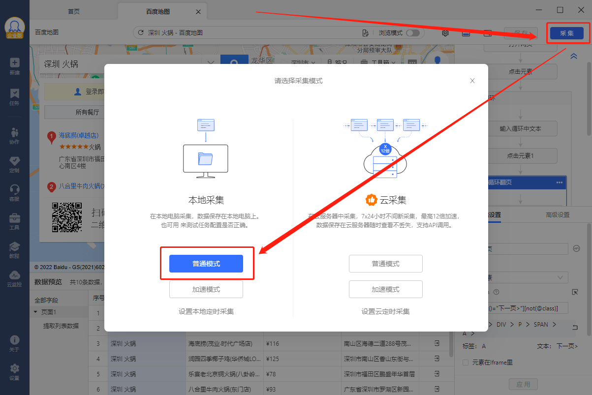Collapse the 页面1 tree node

(x=35, y=312)
